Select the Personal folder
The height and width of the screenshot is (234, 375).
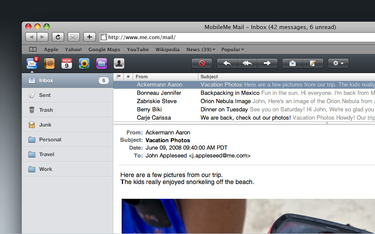pos(68,140)
